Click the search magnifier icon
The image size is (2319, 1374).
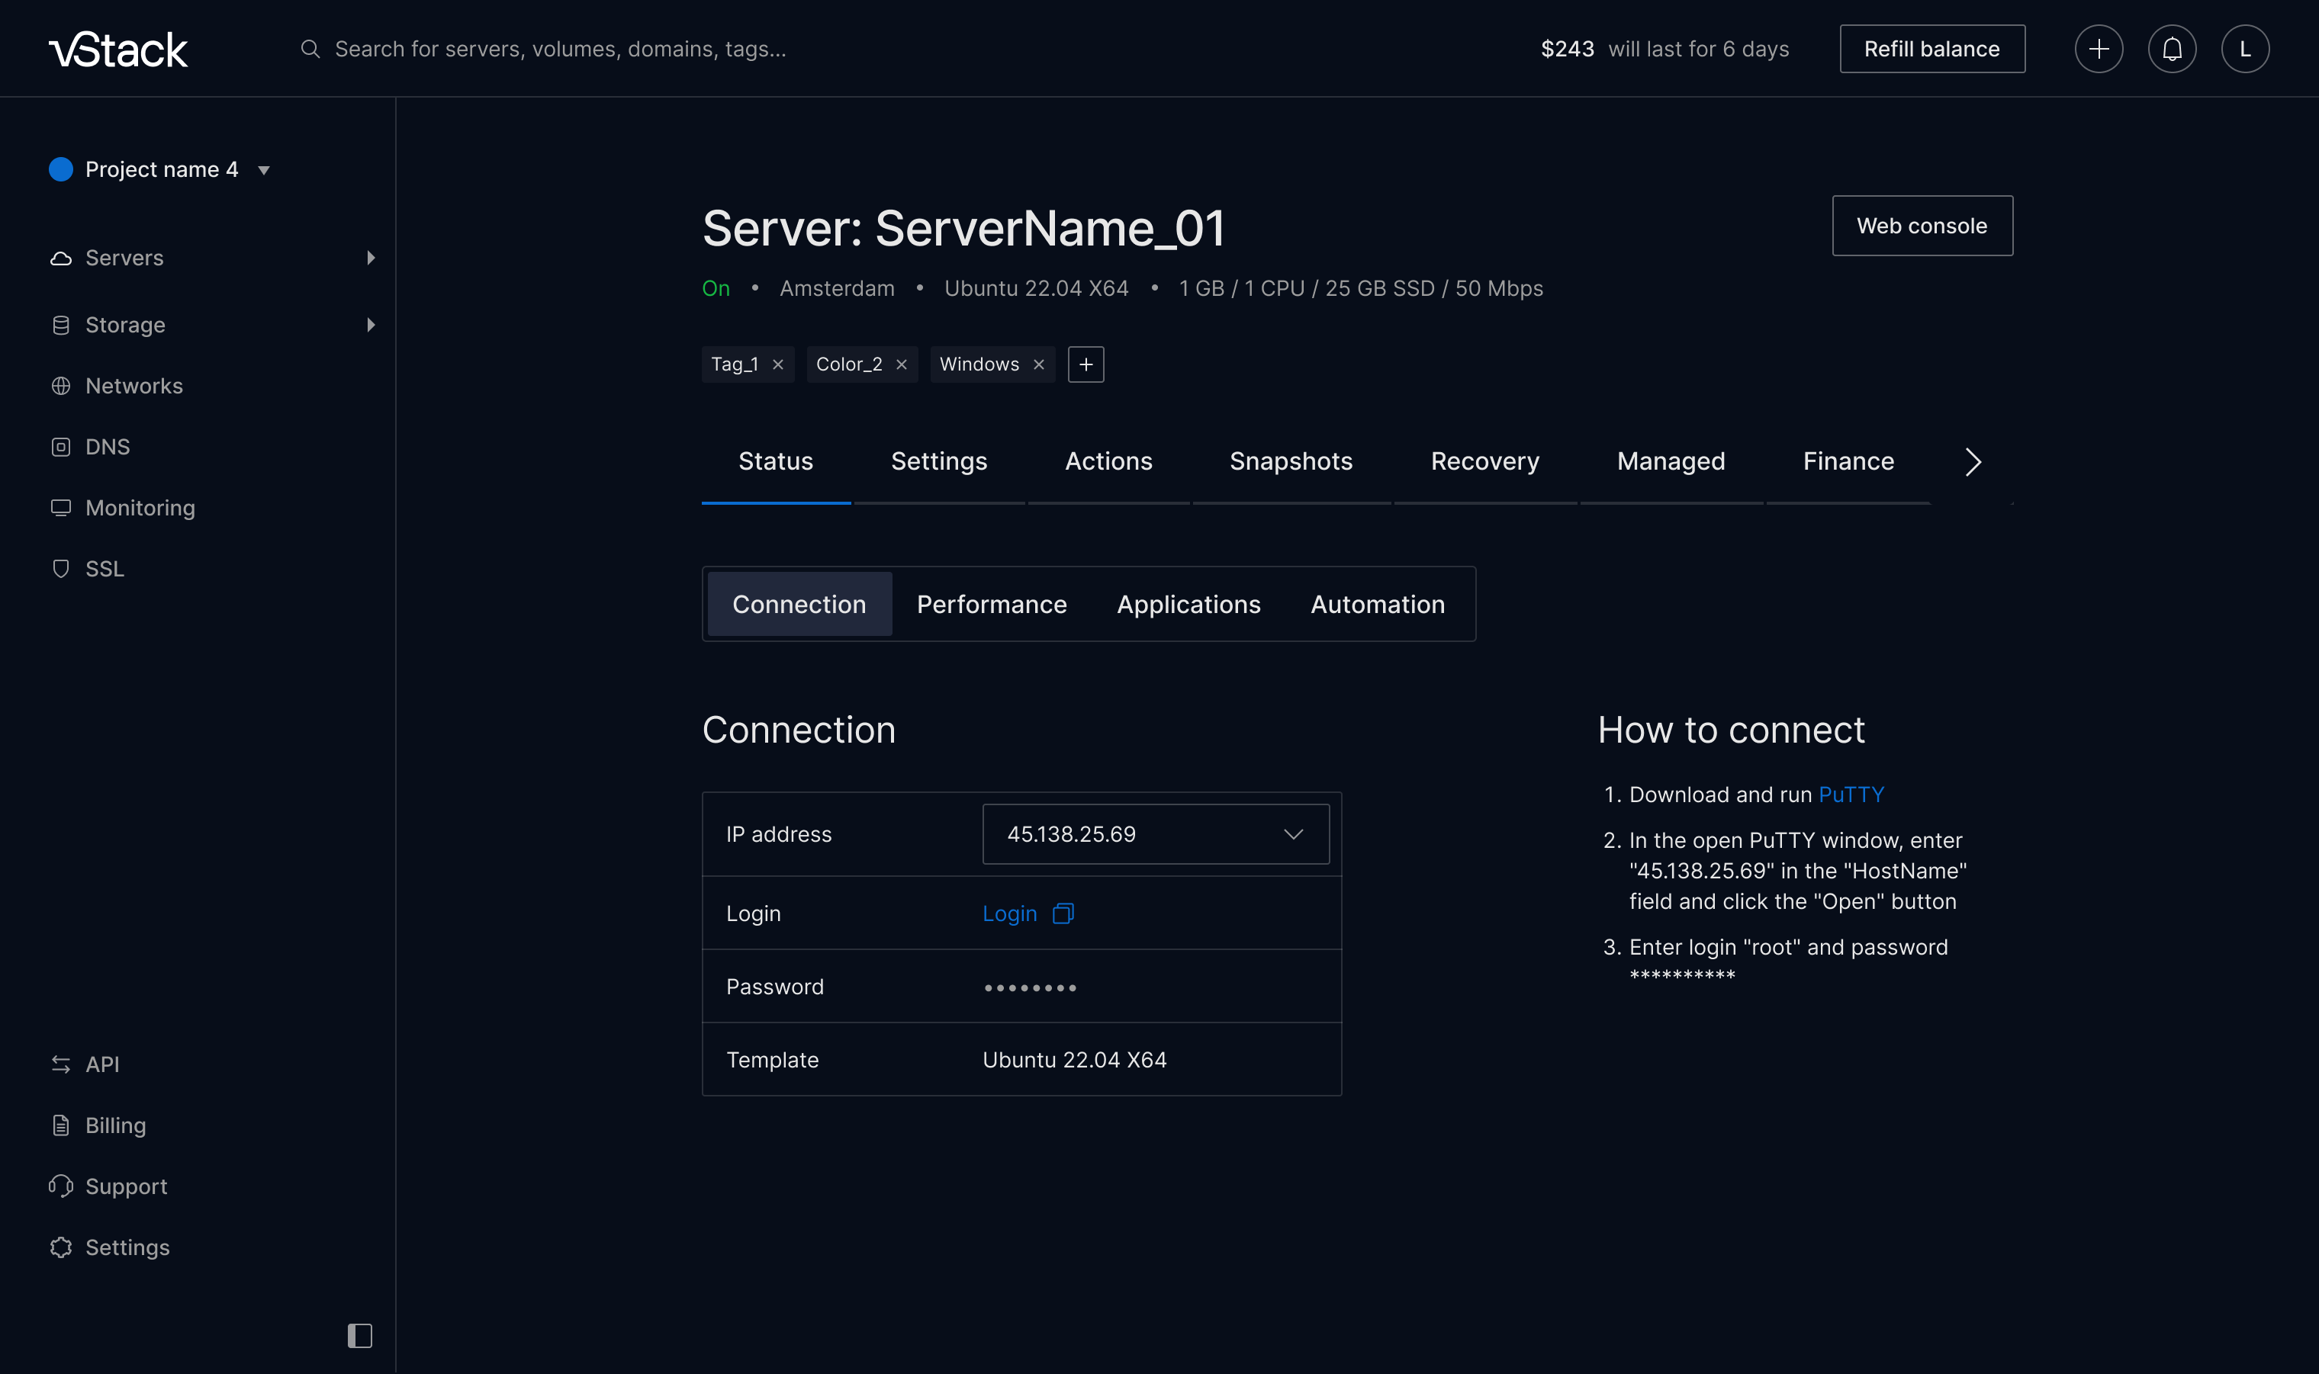(310, 49)
